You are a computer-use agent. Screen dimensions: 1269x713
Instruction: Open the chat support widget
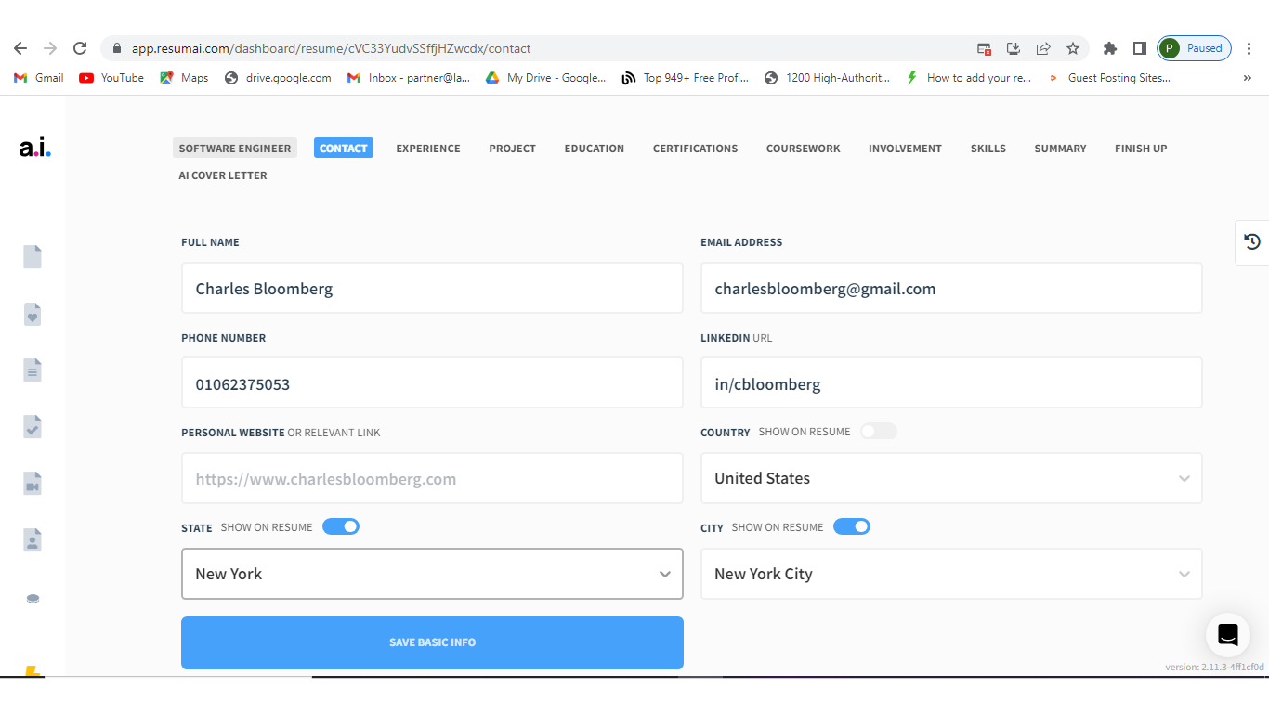point(1227,635)
